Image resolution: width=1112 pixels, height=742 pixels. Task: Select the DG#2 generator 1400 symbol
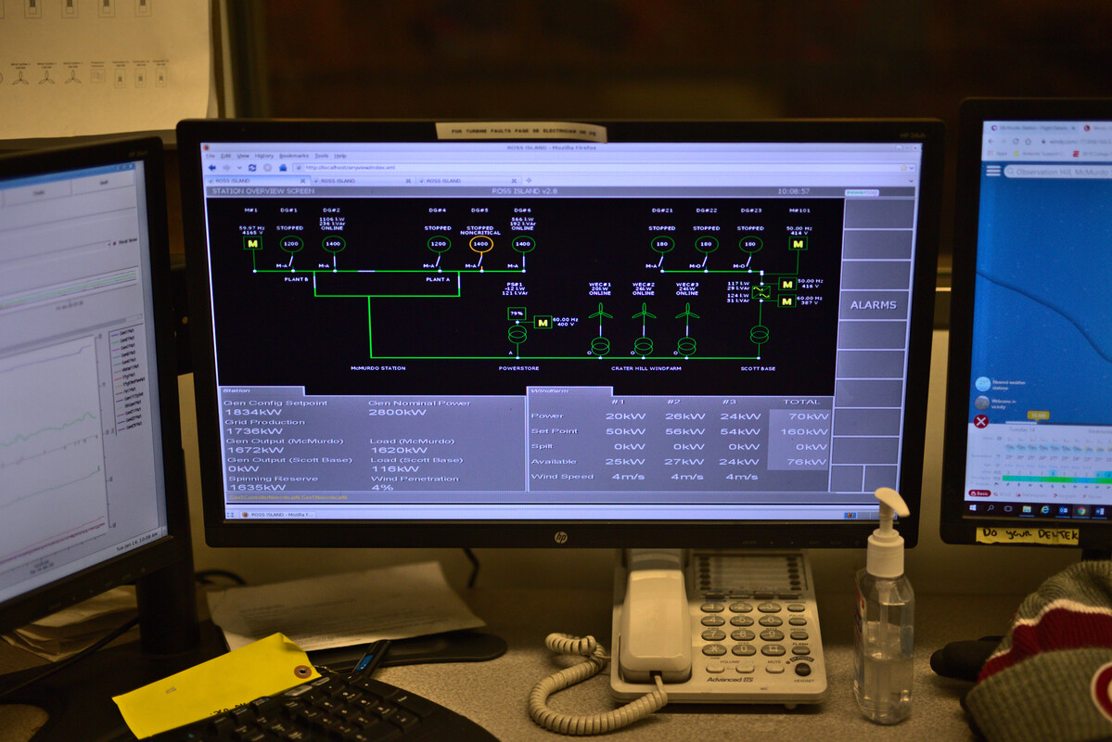tap(333, 243)
